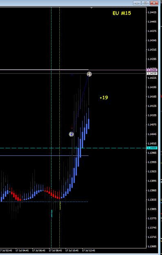The image size is (162, 255).
Task: Click the yellow '+19' pips label
Action: coord(104,98)
